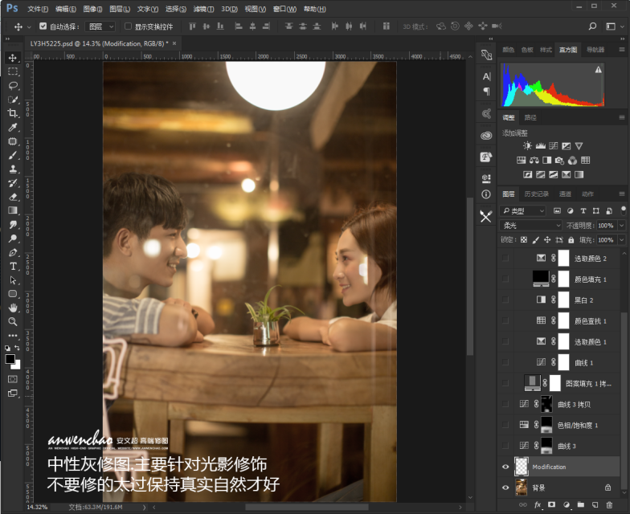Show the 曲线 1 layer
The height and width of the screenshot is (514, 630).
(x=505, y=362)
